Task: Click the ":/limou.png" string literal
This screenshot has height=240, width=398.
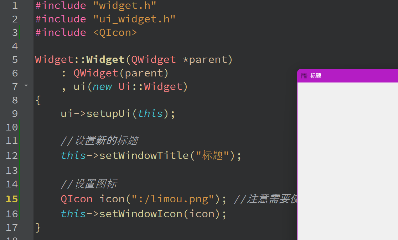Action: pyautogui.click(x=170, y=199)
